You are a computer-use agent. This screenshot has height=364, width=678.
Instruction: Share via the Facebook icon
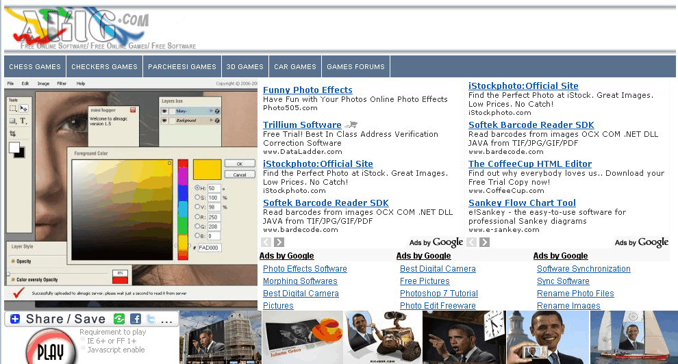click(x=136, y=319)
